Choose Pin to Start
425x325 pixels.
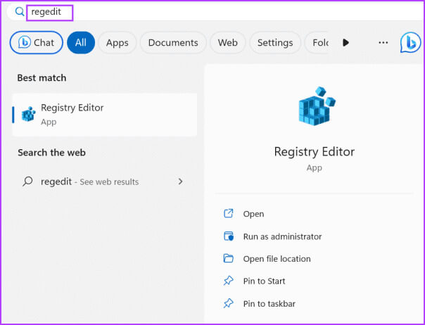coord(264,281)
